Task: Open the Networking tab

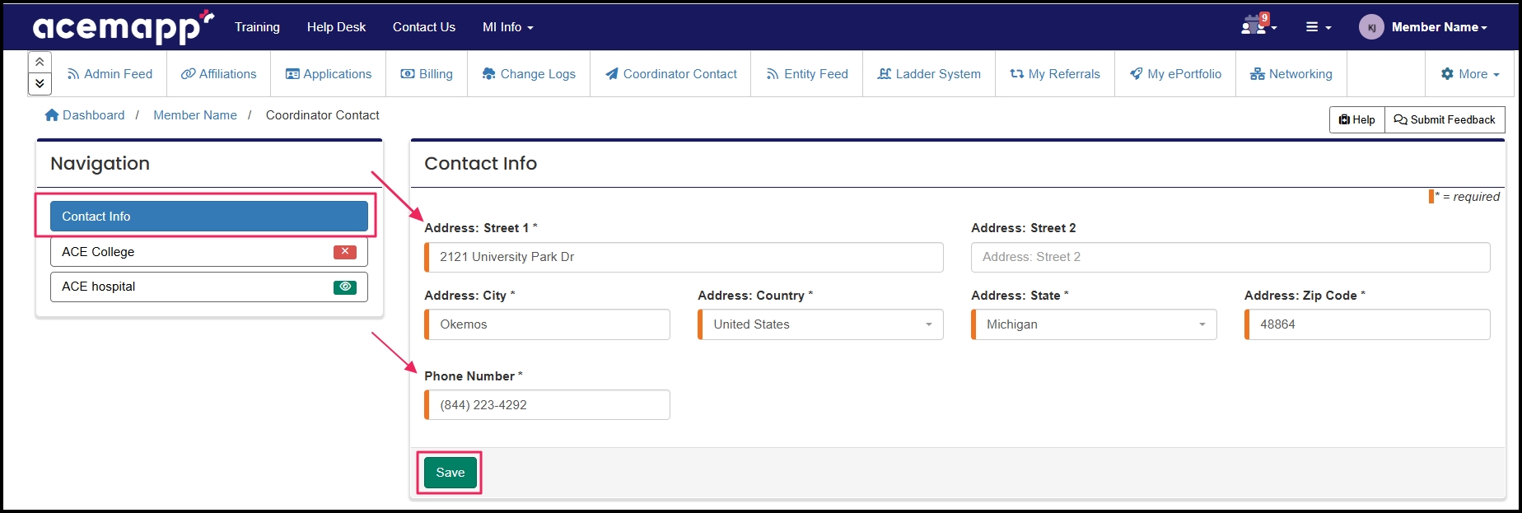Action: coord(1291,74)
